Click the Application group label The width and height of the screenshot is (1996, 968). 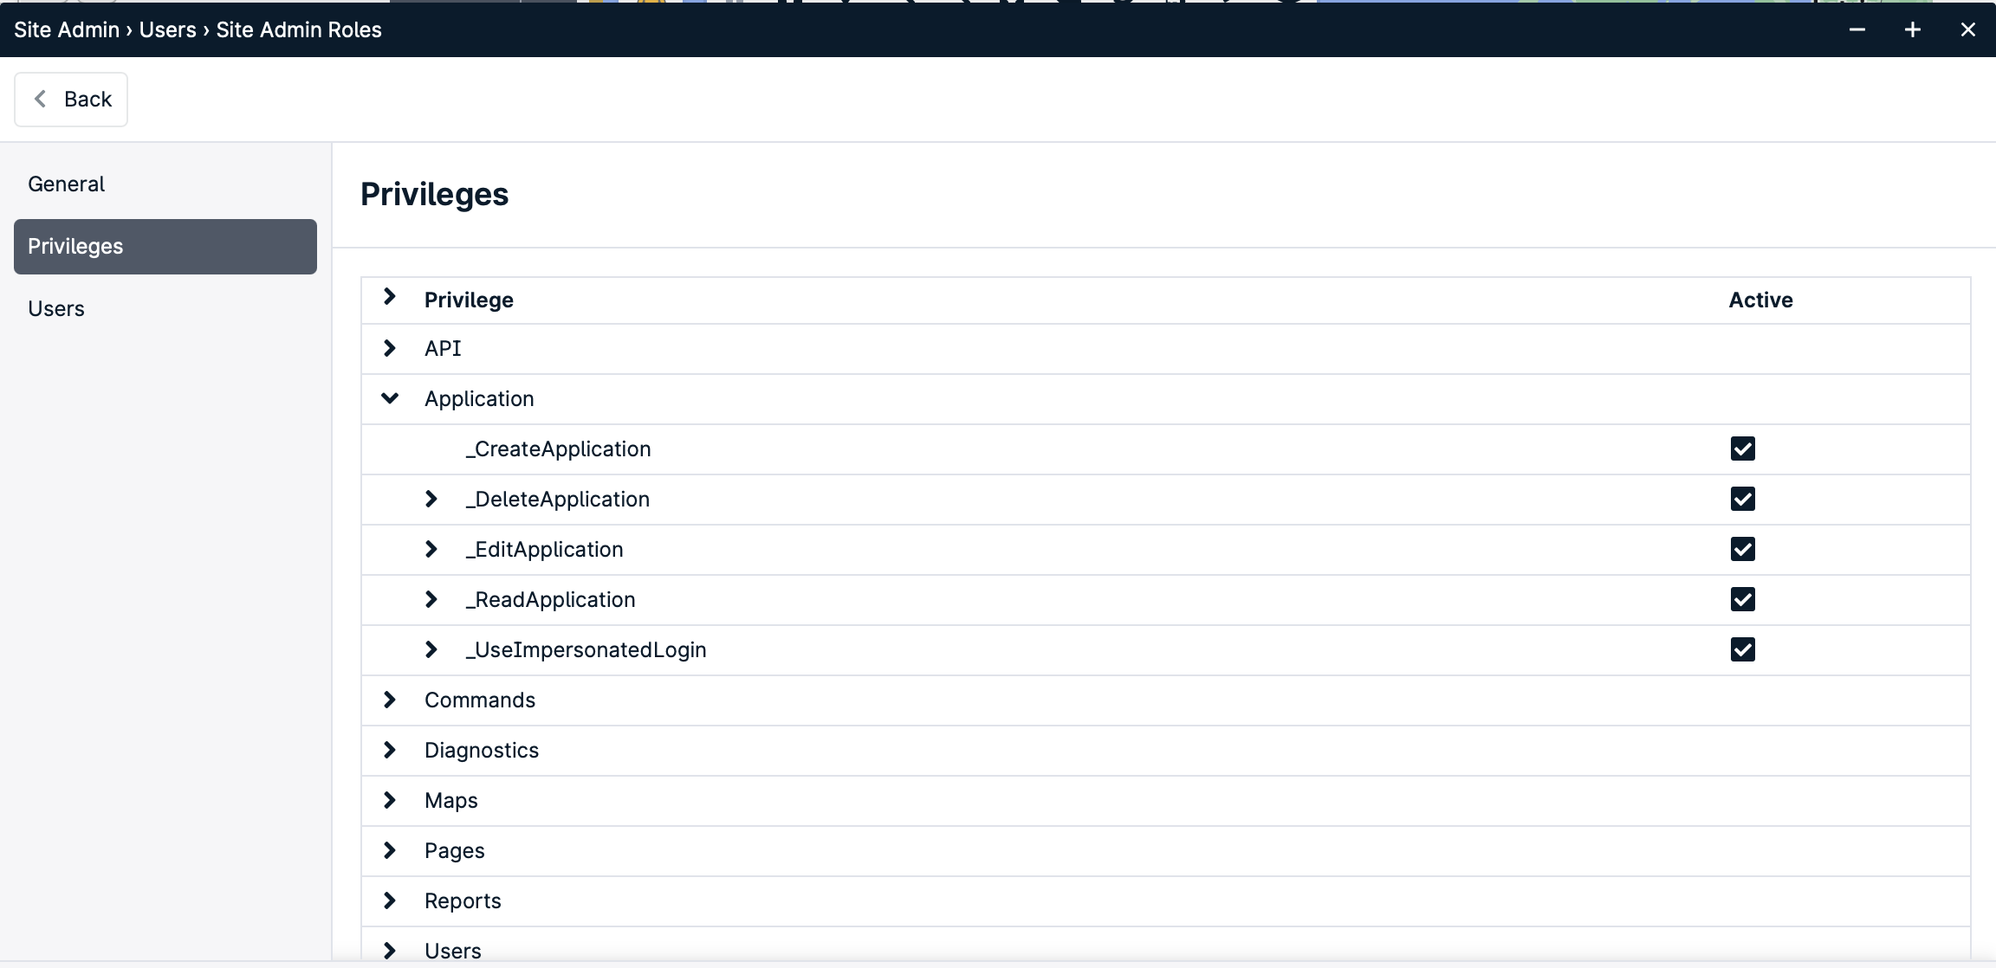pyautogui.click(x=479, y=398)
